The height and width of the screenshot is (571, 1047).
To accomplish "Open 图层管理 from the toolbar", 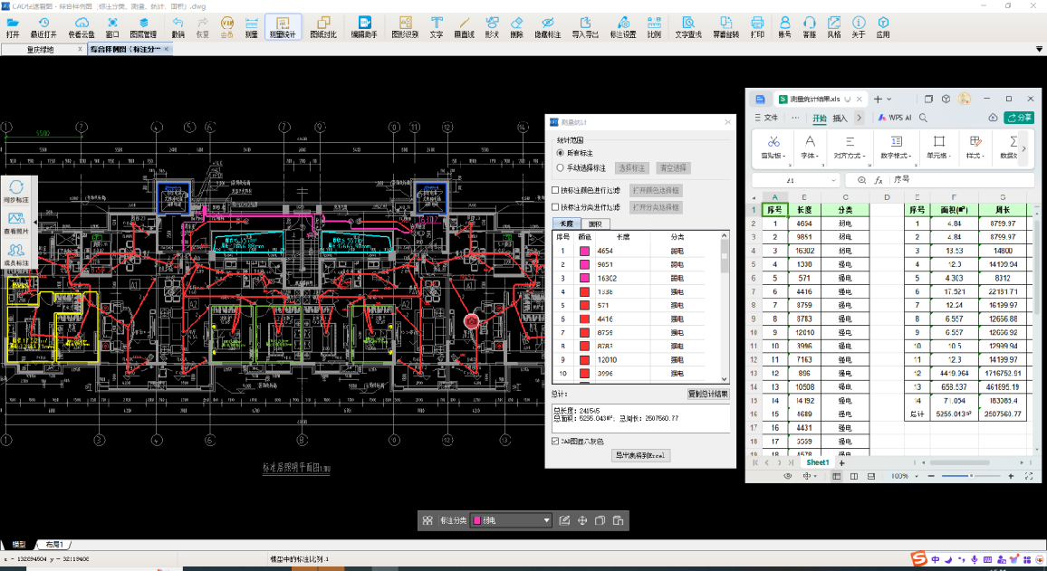I will coord(143,27).
